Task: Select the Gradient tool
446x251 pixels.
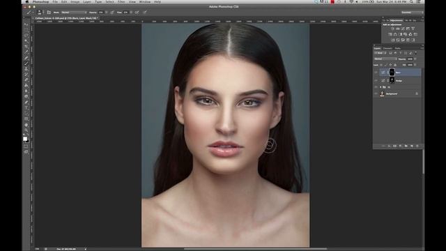Action: [26, 85]
